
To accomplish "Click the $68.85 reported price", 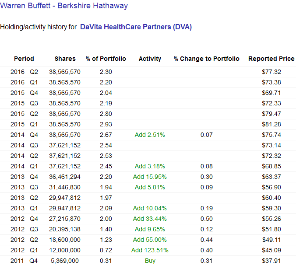I will [x=271, y=167].
